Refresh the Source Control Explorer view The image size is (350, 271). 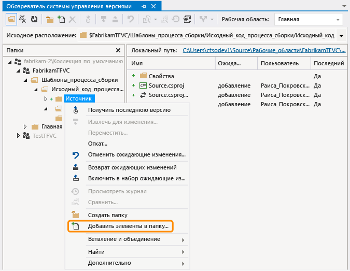(34, 19)
